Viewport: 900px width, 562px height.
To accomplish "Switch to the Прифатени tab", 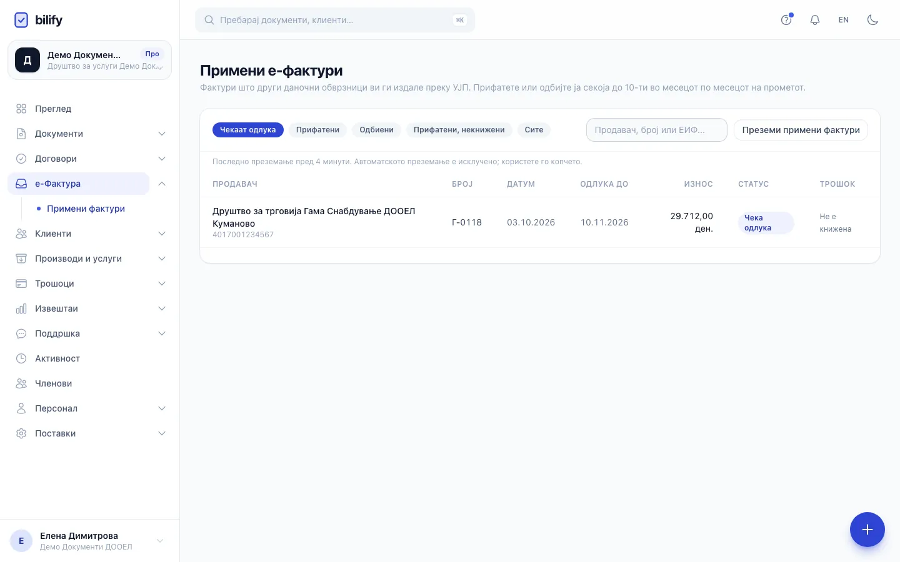I will [x=317, y=130].
